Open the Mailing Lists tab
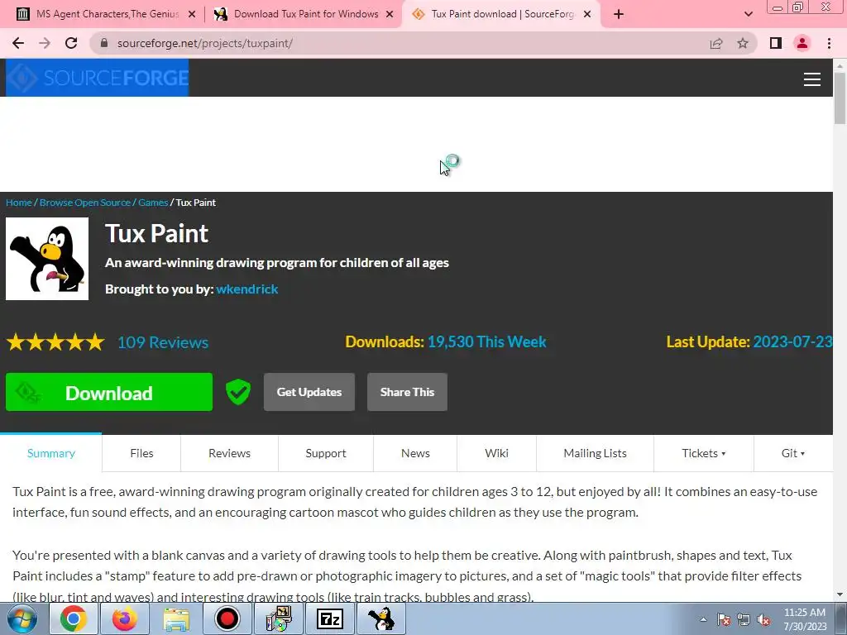The width and height of the screenshot is (847, 635). click(x=596, y=453)
